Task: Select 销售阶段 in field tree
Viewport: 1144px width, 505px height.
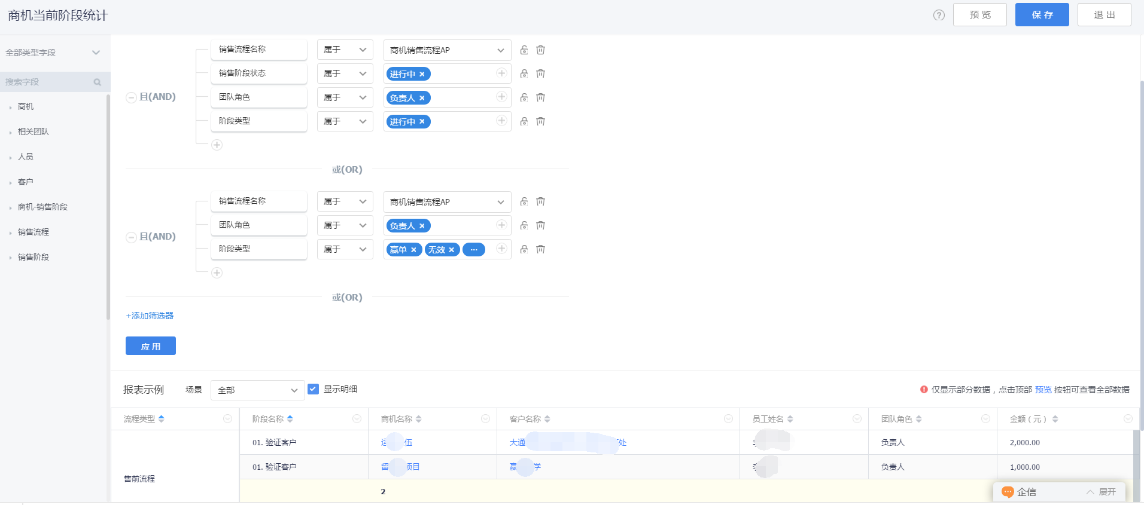Action: (x=34, y=257)
